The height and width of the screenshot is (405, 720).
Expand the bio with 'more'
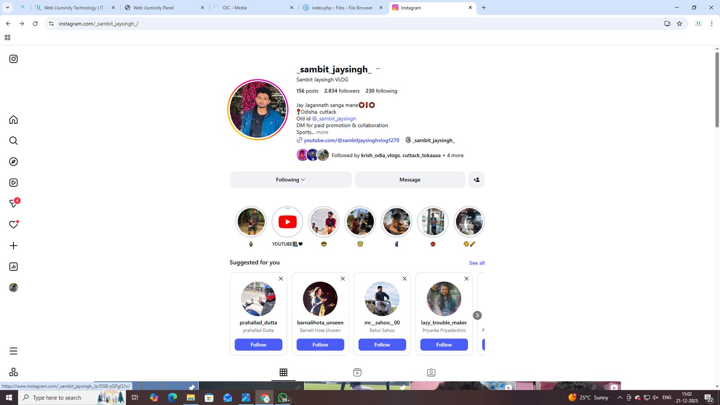click(x=322, y=132)
